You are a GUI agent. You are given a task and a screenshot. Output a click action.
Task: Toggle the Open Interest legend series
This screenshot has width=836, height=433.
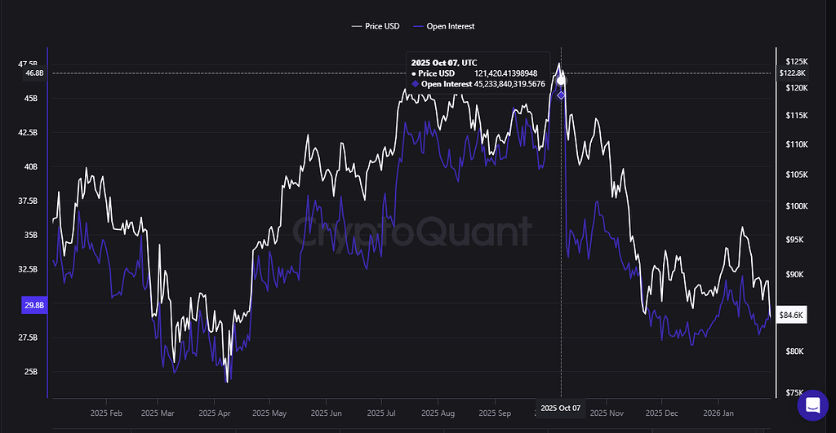click(x=445, y=26)
